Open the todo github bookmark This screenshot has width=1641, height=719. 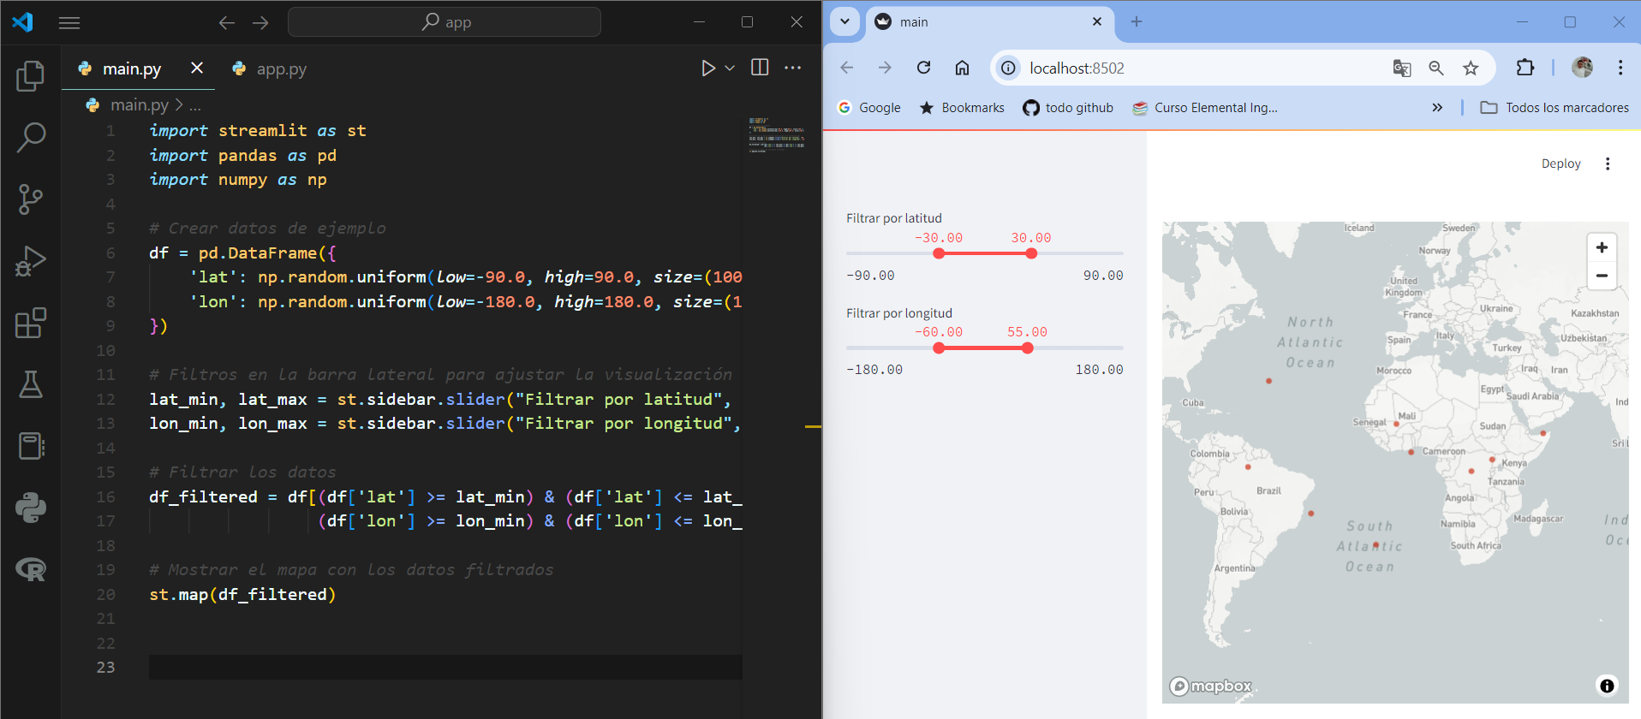1068,108
